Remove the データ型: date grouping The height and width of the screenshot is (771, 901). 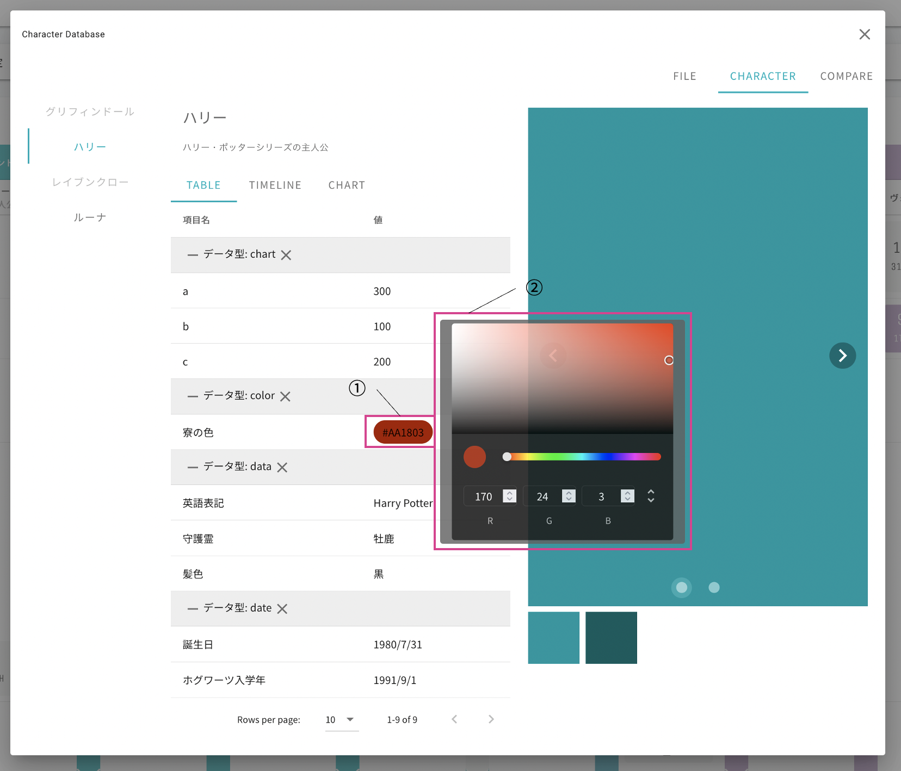click(282, 608)
